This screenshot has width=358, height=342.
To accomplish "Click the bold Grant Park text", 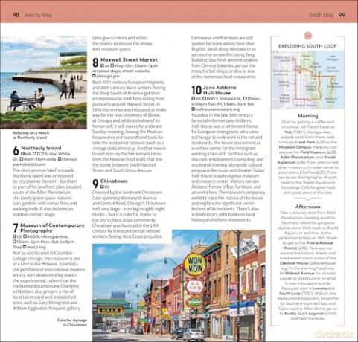I will 304,142.
